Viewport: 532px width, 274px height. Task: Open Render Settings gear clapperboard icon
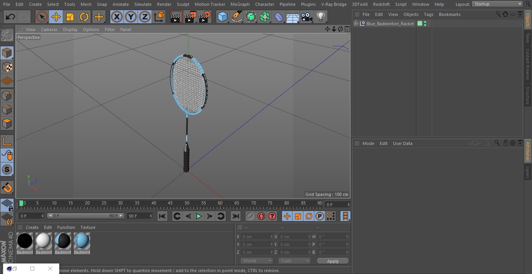pyautogui.click(x=205, y=17)
